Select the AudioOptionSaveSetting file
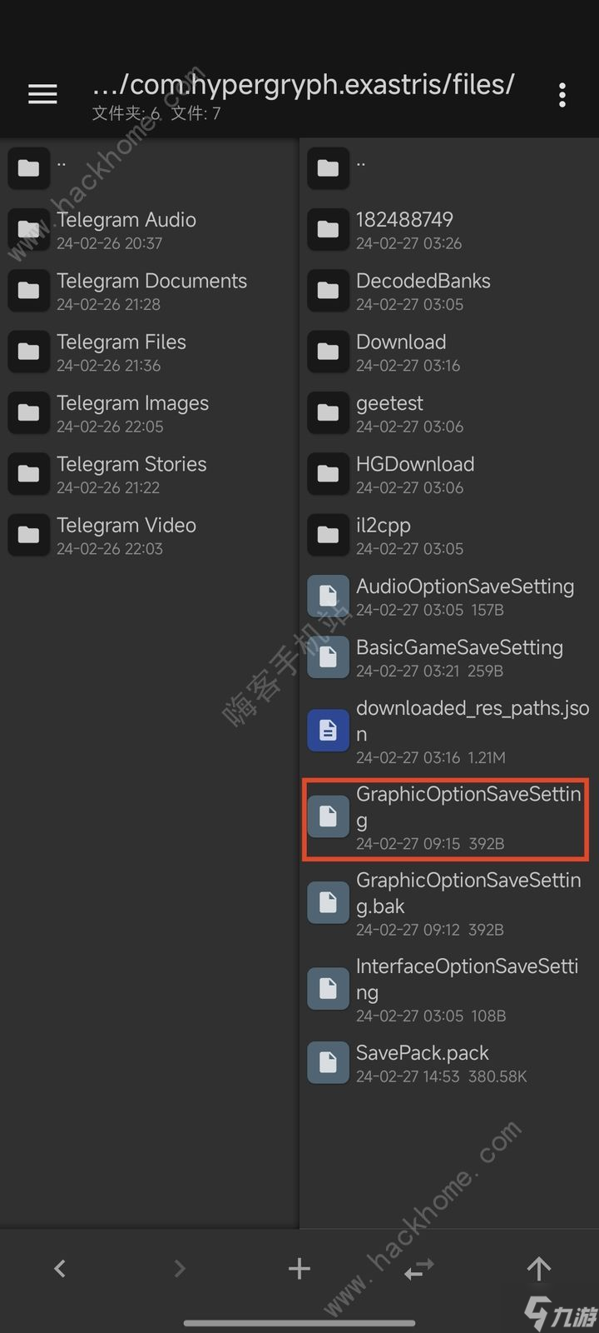The image size is (599, 1333). (x=449, y=596)
